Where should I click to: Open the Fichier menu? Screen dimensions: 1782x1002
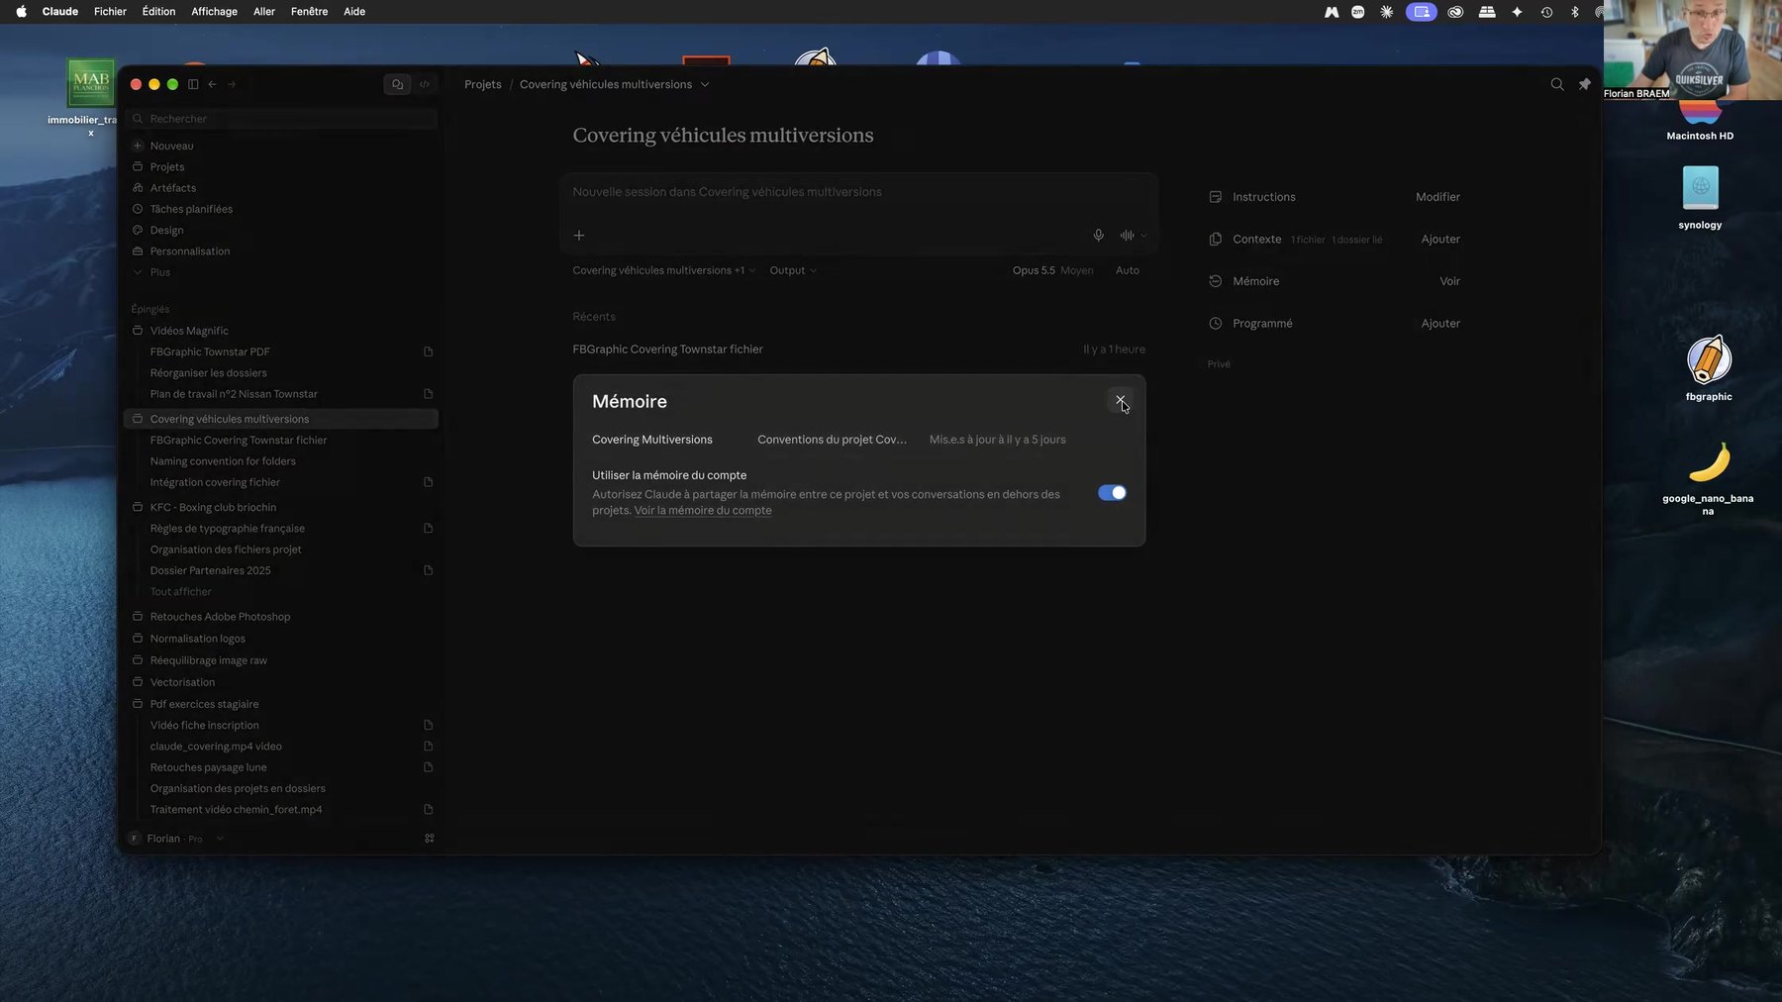coord(110,11)
